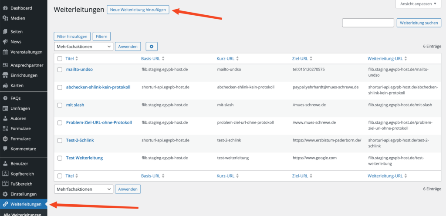Viewport: 446px width, 216px height.
Task: Click Neue Weiterleitung hinzufügen button
Action: pyautogui.click(x=138, y=10)
